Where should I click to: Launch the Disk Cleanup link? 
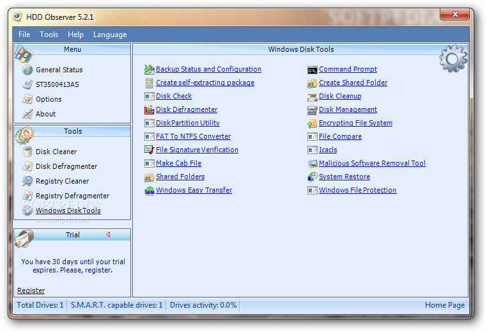(340, 96)
